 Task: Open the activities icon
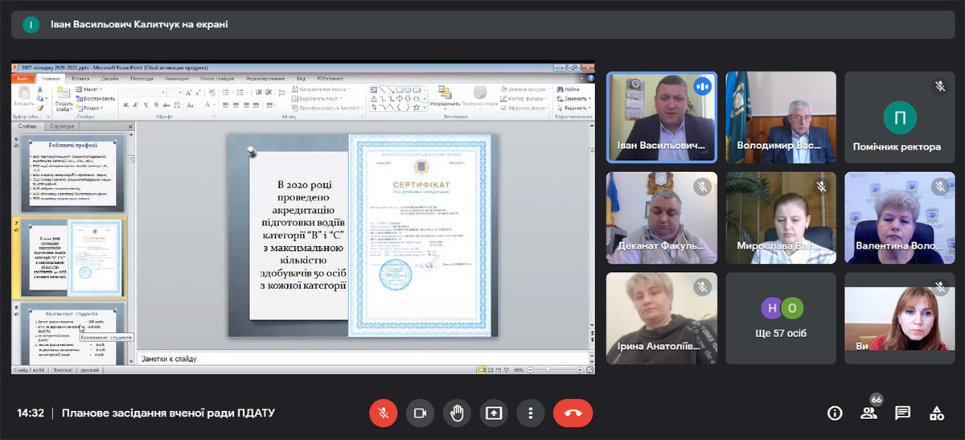[937, 413]
